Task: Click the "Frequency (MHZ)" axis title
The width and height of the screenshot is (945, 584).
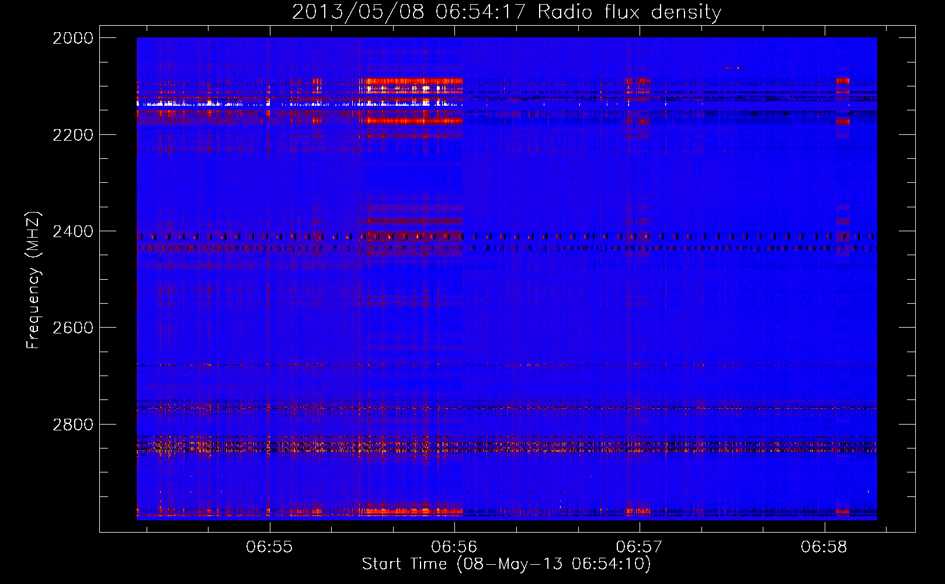Action: (34, 280)
